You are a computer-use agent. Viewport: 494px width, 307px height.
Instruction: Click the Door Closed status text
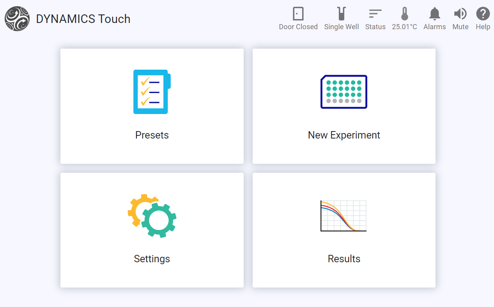[x=298, y=27]
